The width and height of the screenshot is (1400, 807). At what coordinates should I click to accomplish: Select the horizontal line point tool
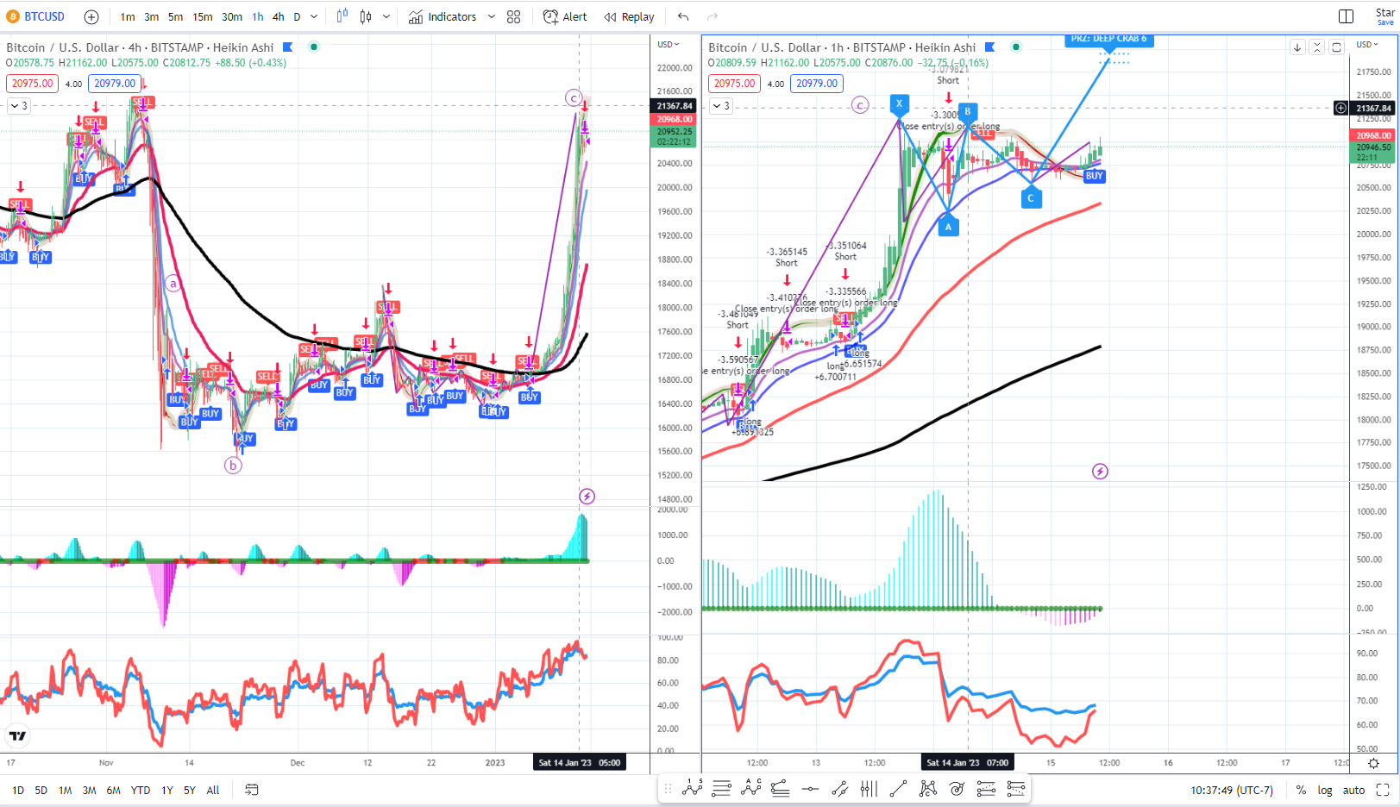[810, 788]
